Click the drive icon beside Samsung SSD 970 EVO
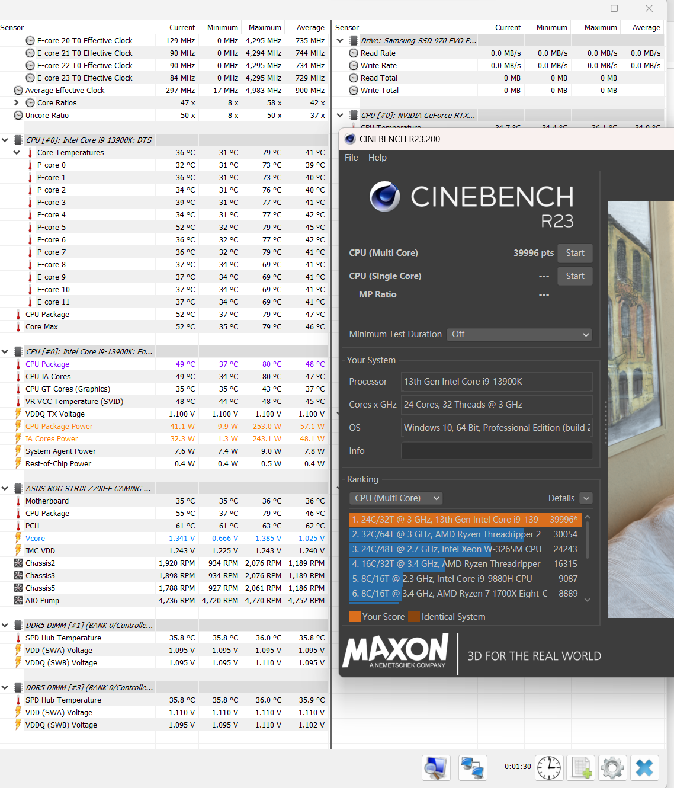The image size is (674, 788). (x=354, y=41)
